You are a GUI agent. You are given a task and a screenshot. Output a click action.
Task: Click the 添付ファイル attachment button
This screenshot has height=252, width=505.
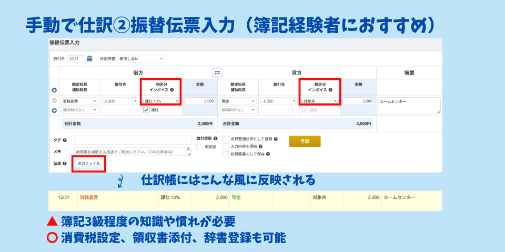pyautogui.click(x=88, y=164)
